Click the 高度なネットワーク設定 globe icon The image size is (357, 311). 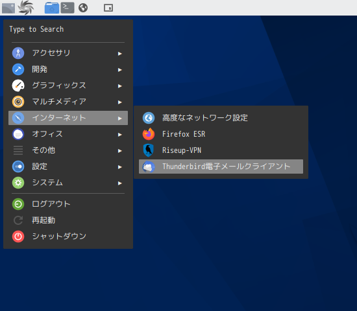click(149, 118)
